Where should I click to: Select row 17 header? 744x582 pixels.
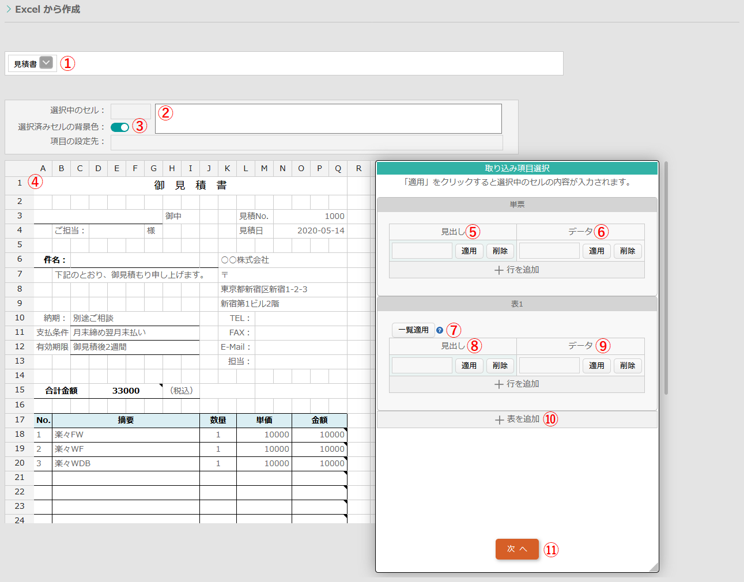point(20,420)
